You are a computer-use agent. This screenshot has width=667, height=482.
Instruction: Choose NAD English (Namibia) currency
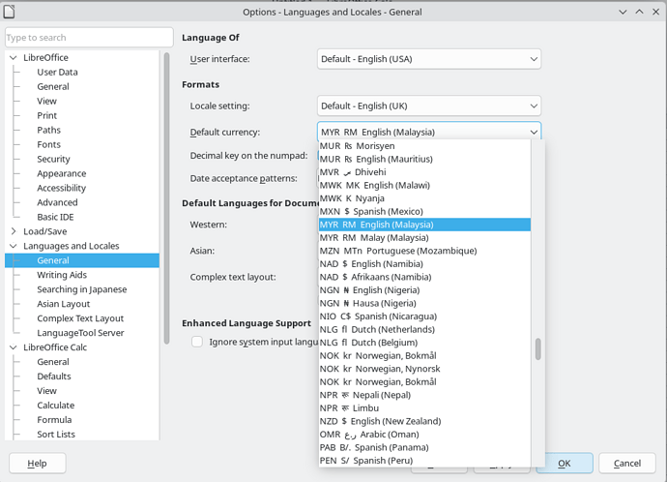(x=424, y=263)
